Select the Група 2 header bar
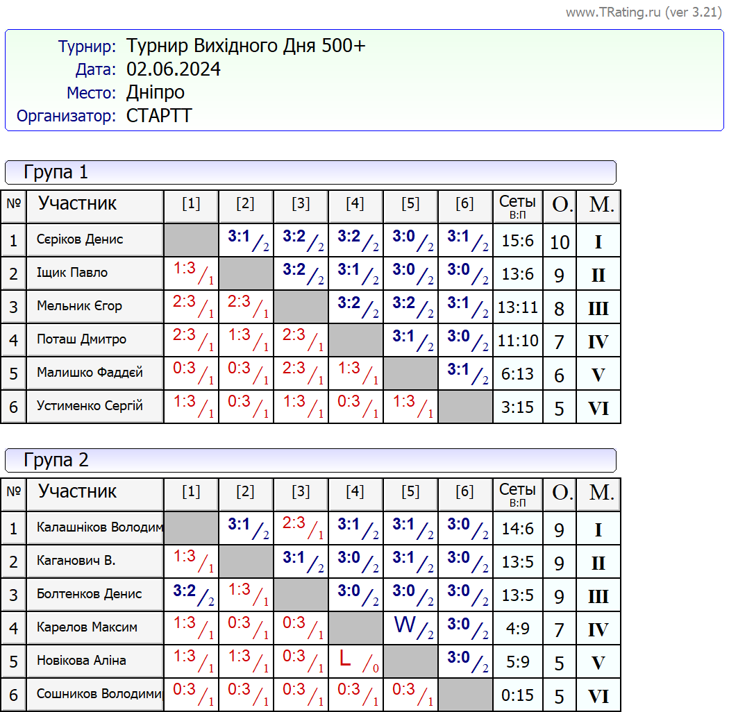 310,460
